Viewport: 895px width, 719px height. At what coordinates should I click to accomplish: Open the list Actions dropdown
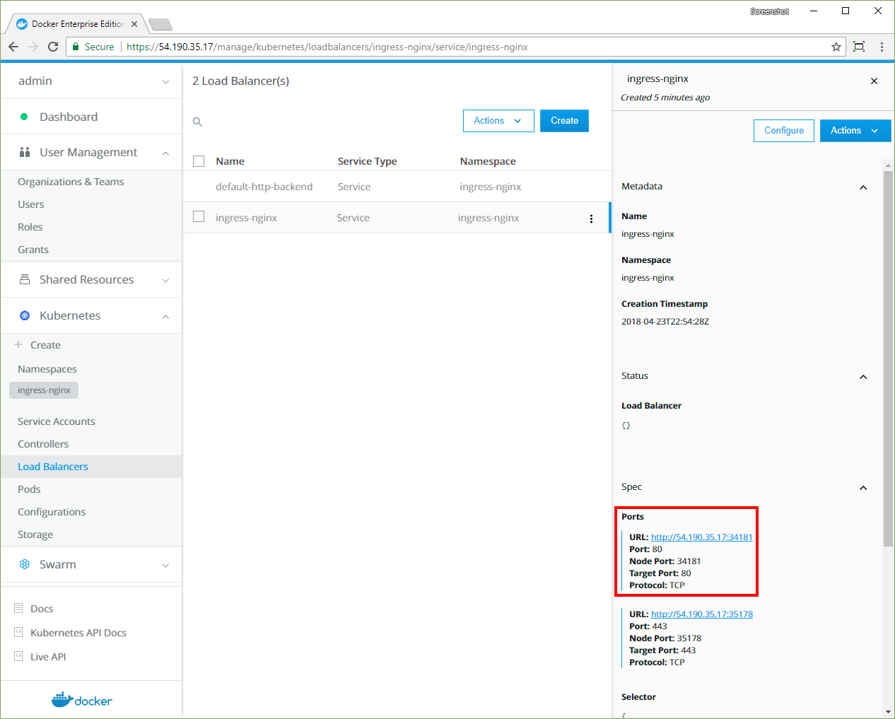(x=497, y=121)
